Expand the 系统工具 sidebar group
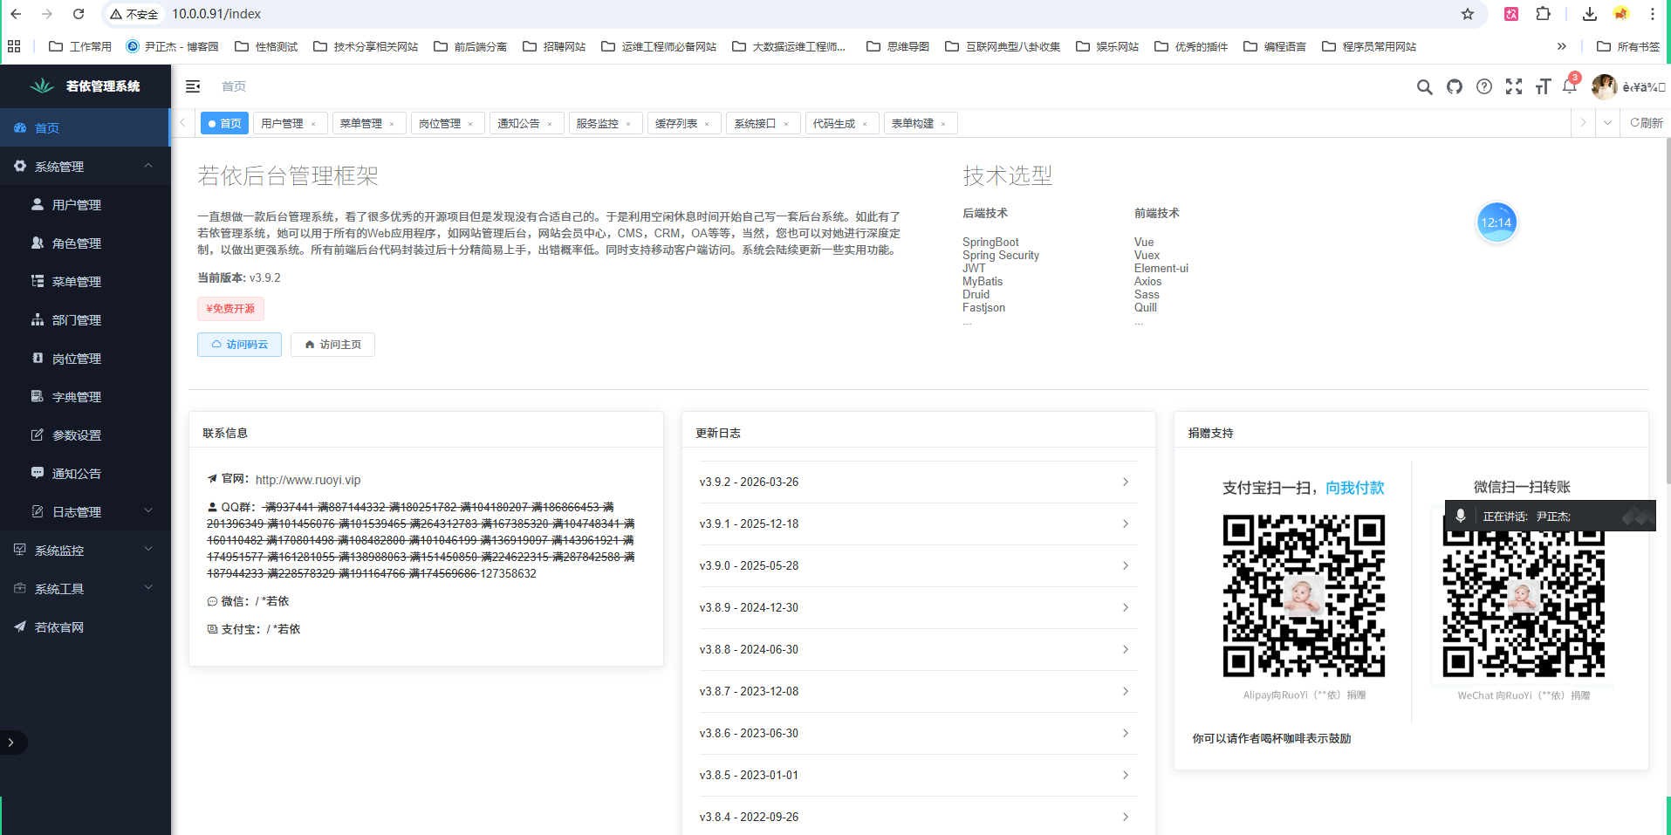Image resolution: width=1671 pixels, height=835 pixels. pos(86,588)
